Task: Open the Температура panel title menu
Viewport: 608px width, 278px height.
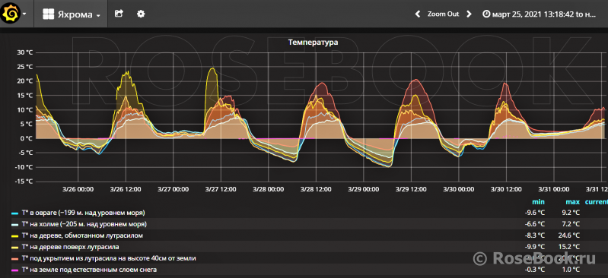Action: click(313, 43)
